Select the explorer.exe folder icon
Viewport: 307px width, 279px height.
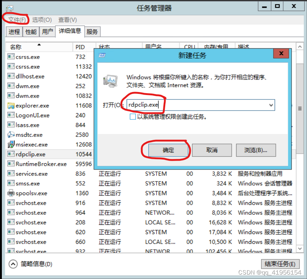(11, 105)
